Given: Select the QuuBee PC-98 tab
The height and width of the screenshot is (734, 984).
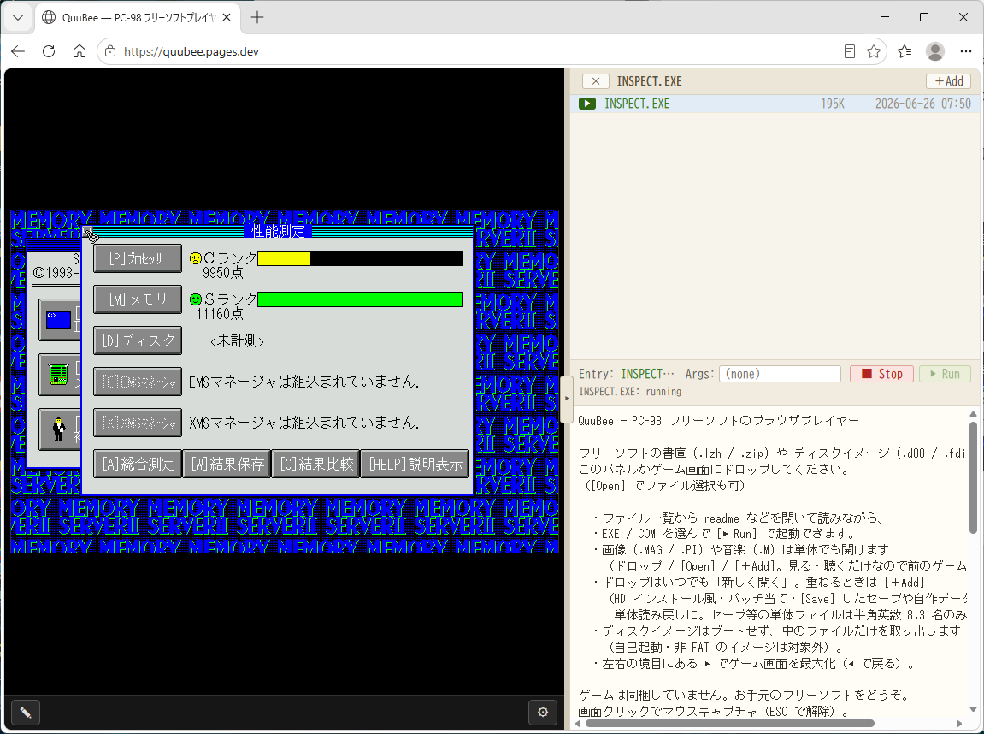Looking at the screenshot, I should click(137, 18).
